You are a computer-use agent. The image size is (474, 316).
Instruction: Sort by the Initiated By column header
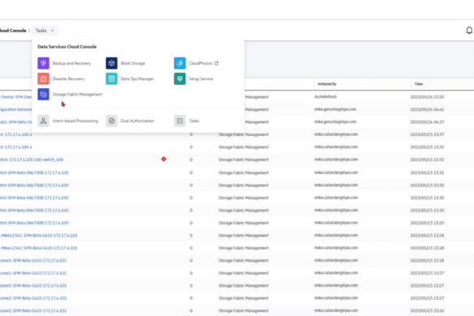click(x=327, y=83)
